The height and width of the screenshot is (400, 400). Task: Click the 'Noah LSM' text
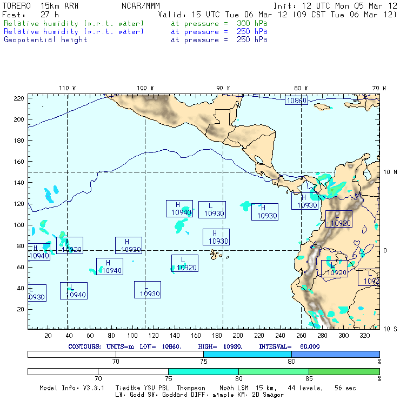click(234, 388)
